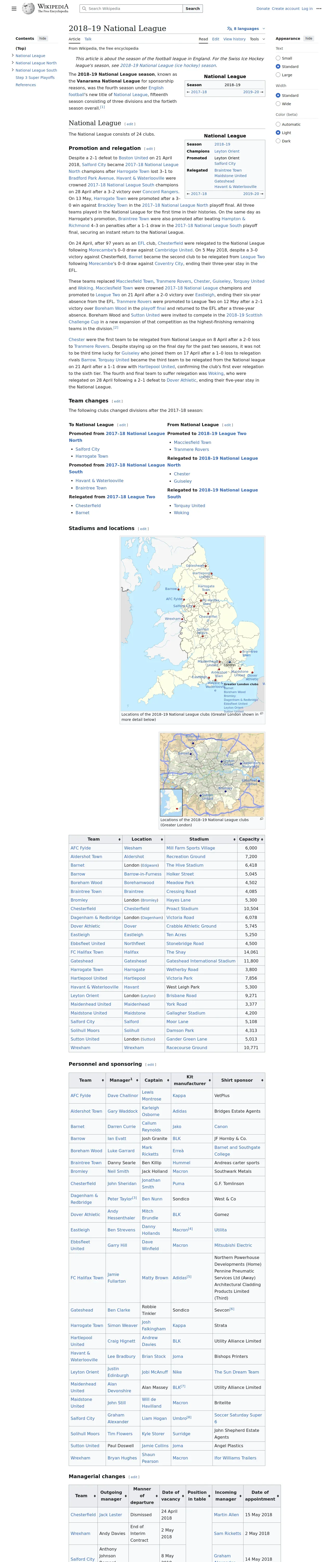Click the Log in link
Image resolution: width=334 pixels, height=1562 pixels.
click(x=307, y=9)
